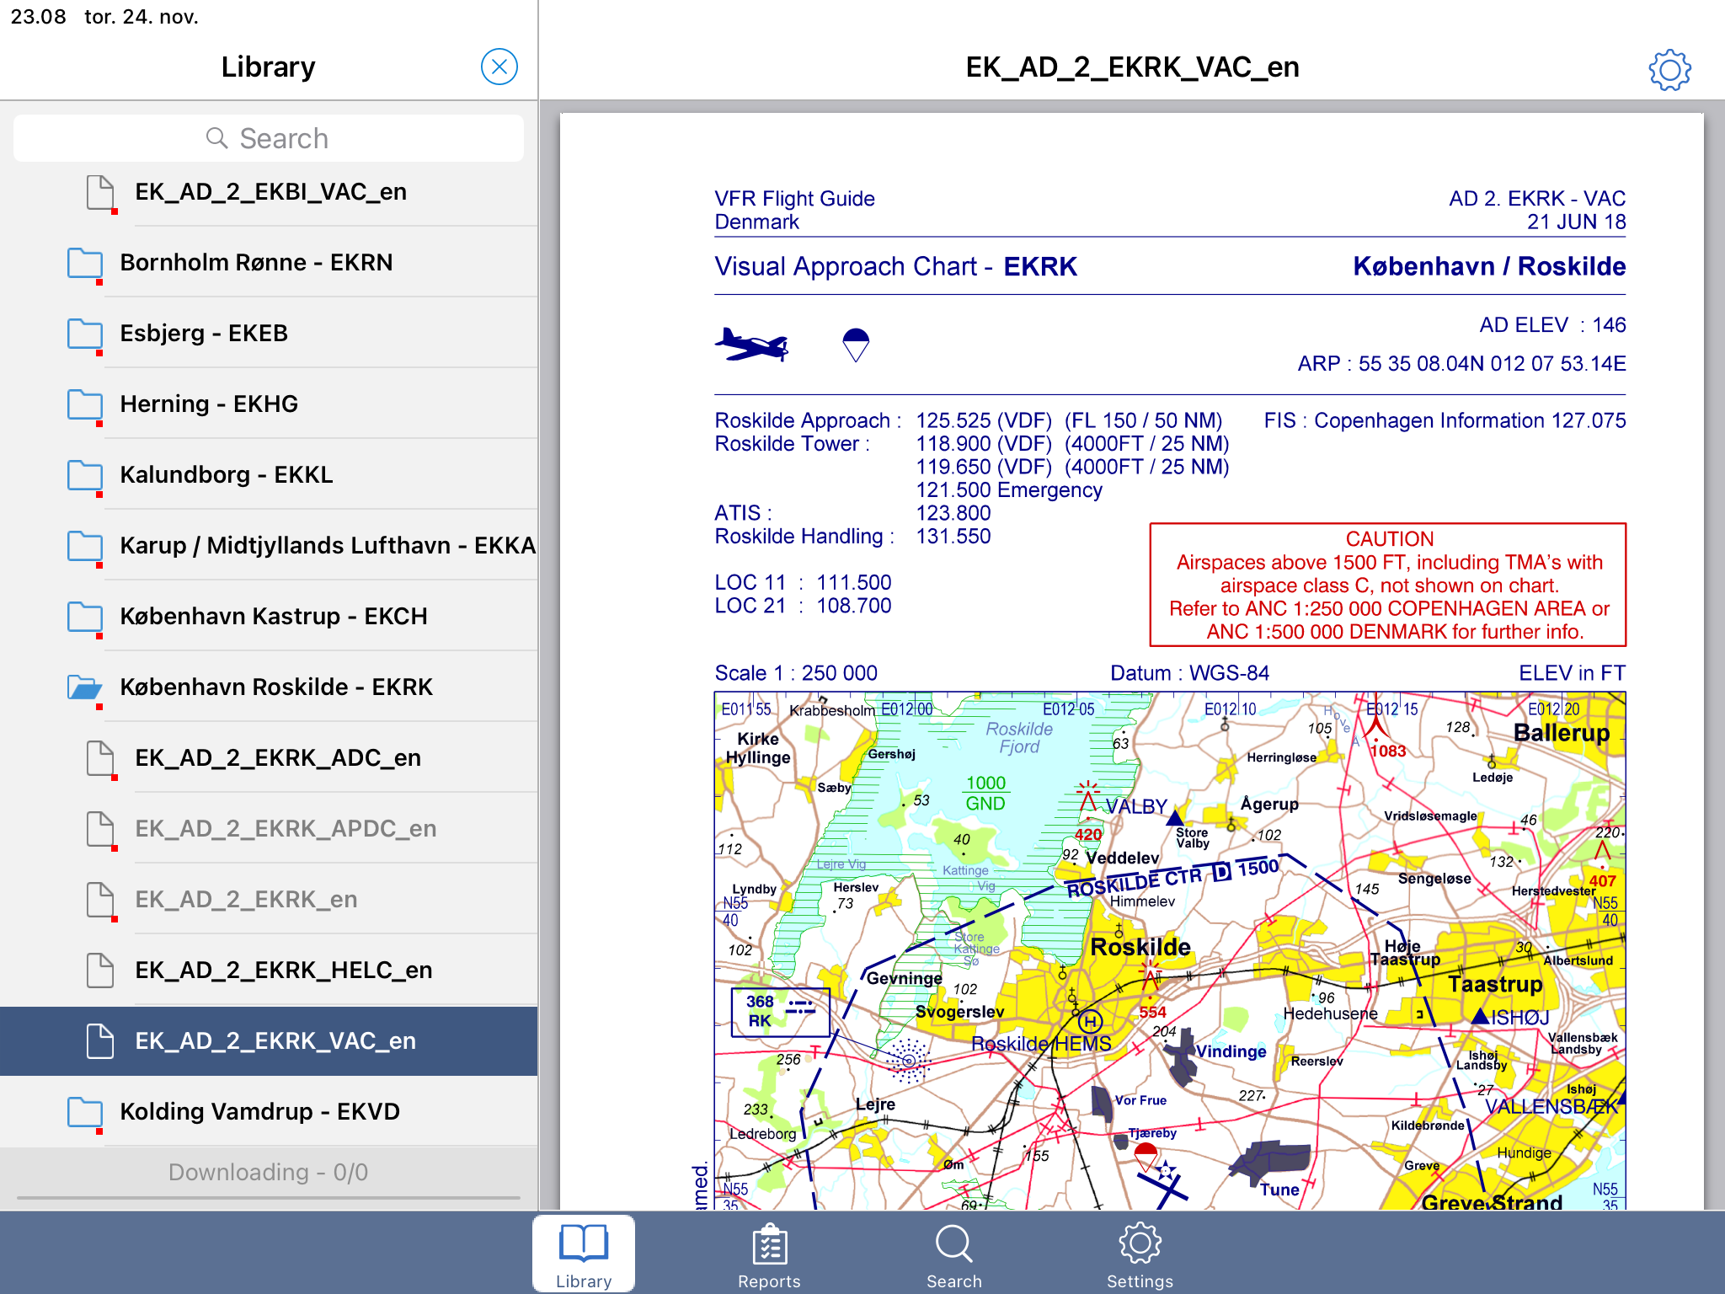Expand the Esbjerg - EKEB folder
1725x1294 pixels.
coord(269,334)
